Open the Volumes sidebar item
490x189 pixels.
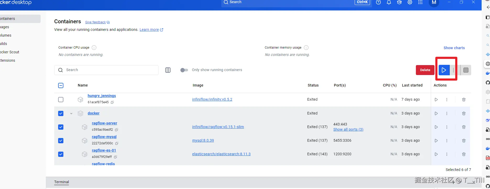click(x=20, y=35)
